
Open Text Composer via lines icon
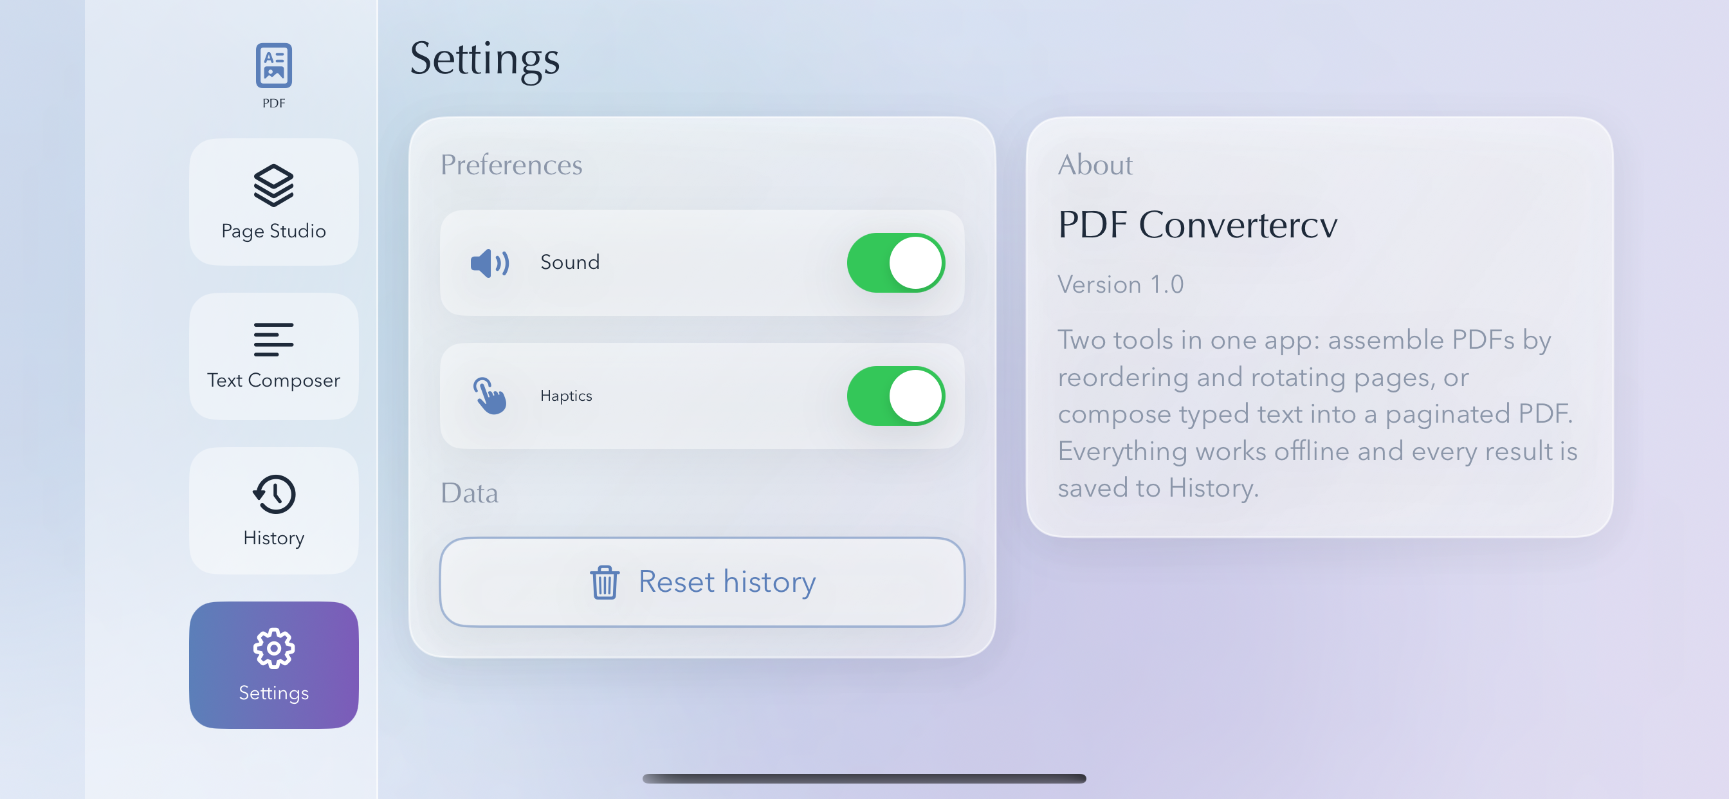[x=274, y=339]
